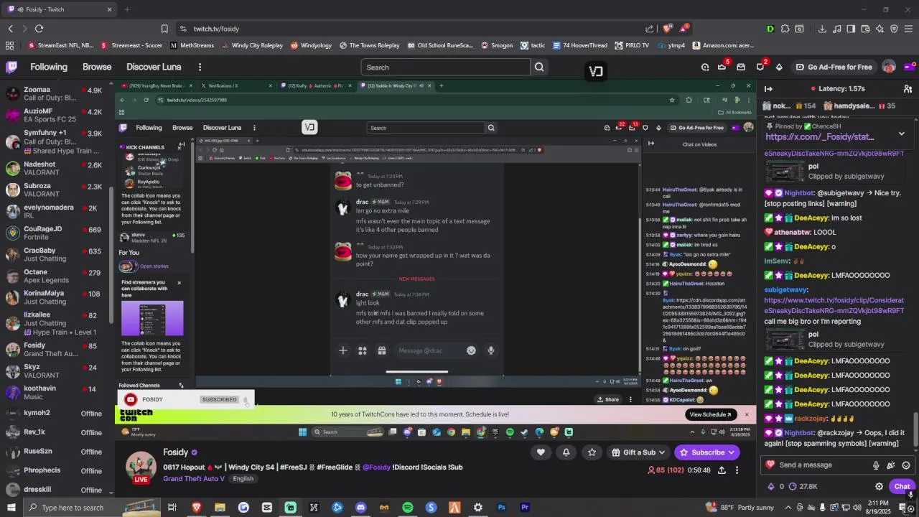The image size is (919, 517).
Task: Open the emote picker smiley icon in chat
Action: (906, 465)
